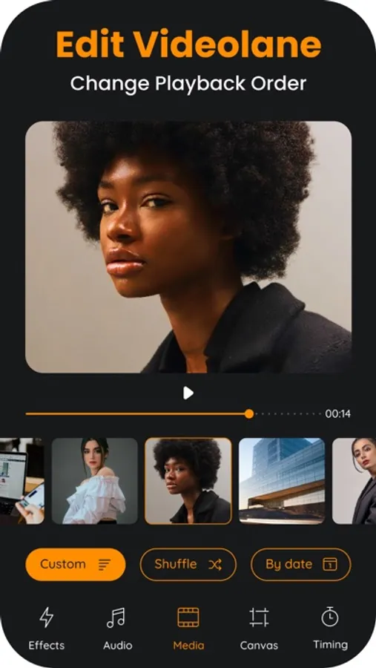The image size is (376, 668).
Task: Select the highlighted afro woman thumbnail
Action: 188,481
